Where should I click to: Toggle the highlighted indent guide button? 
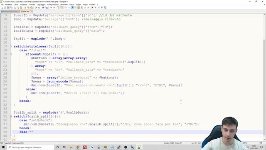click(x=72, y=7)
